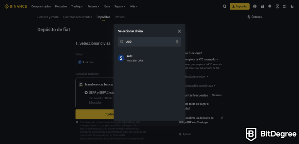Select the Depósitos tab
Screen dimensions: 299x144
tap(103, 17)
